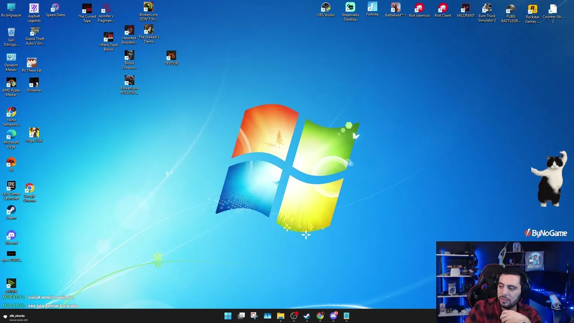Launch the Fortnite shortcut

point(372,9)
